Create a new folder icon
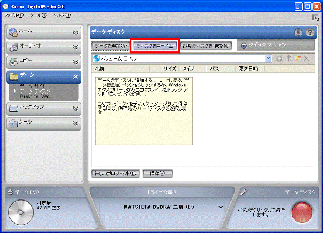 (297, 58)
